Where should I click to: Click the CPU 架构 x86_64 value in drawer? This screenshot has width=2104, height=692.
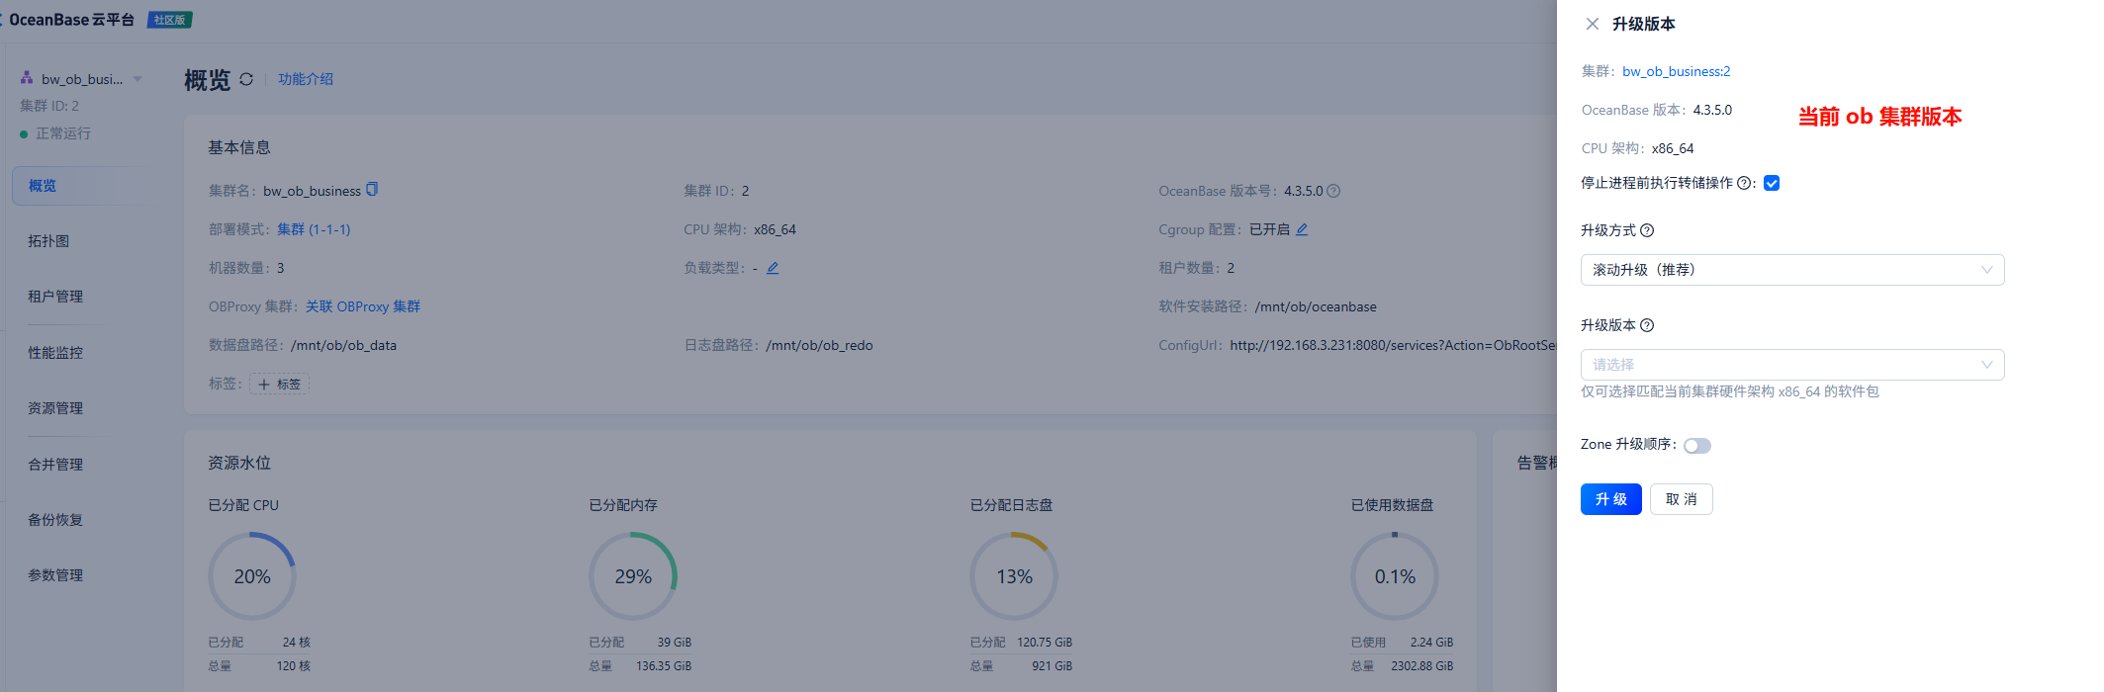point(1673,148)
